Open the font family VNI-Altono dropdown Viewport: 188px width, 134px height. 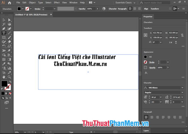pyautogui.click(x=182, y=88)
